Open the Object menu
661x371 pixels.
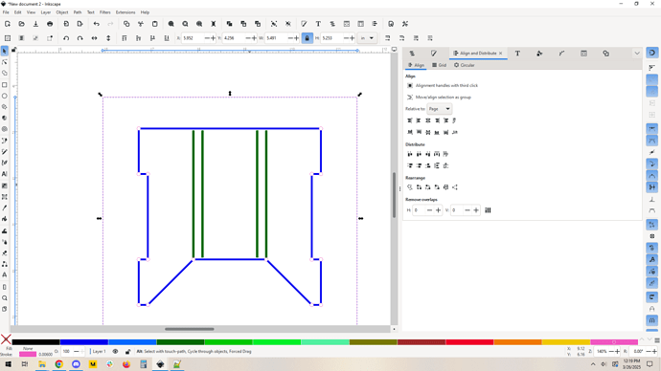(x=62, y=12)
